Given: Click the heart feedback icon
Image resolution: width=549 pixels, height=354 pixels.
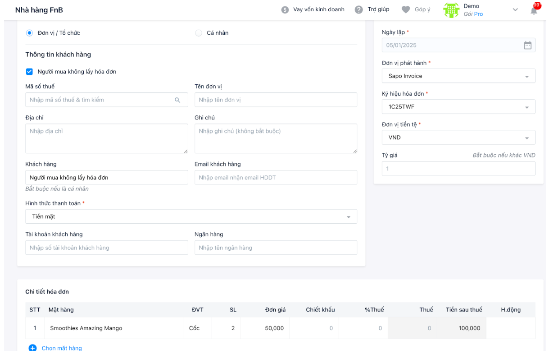Looking at the screenshot, I should [406, 10].
